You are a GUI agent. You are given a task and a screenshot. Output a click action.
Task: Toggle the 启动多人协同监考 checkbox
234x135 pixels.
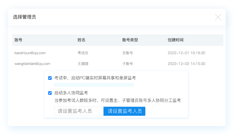click(50, 93)
